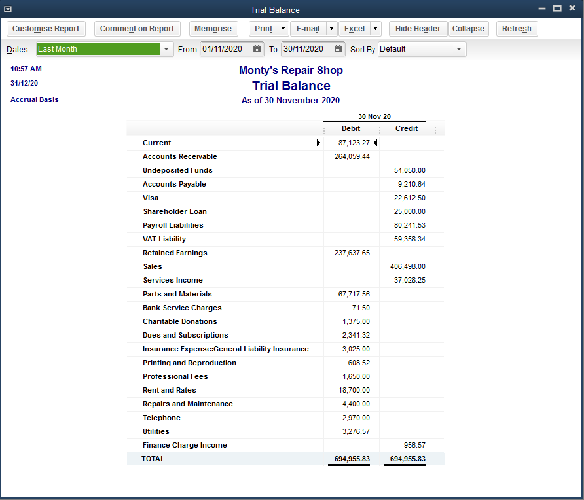584x500 pixels.
Task: Select Payroll Liabilities credit 80,241.53
Action: point(410,226)
